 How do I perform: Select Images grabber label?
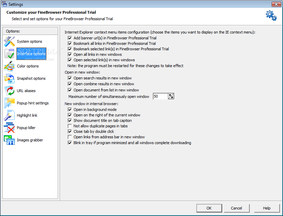click(x=30, y=140)
